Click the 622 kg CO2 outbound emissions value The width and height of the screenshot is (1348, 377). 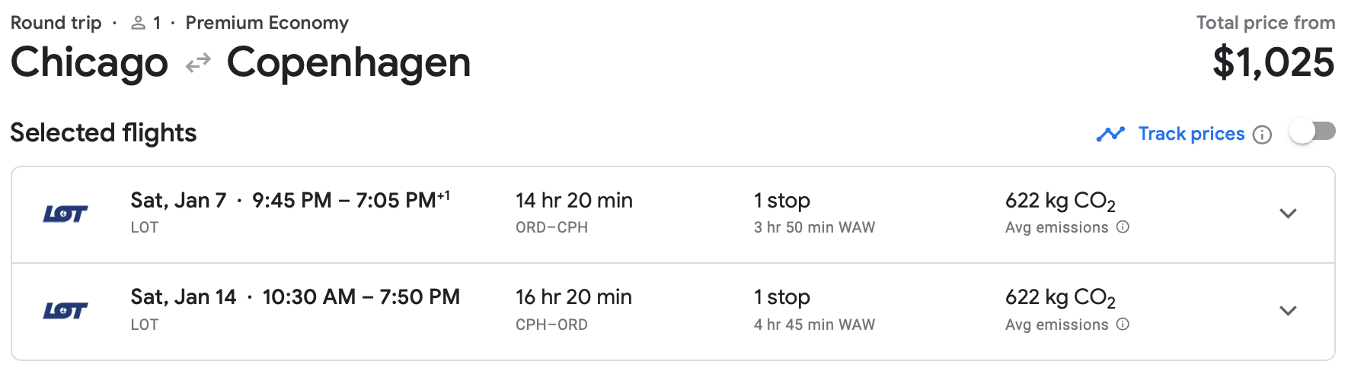1060,201
